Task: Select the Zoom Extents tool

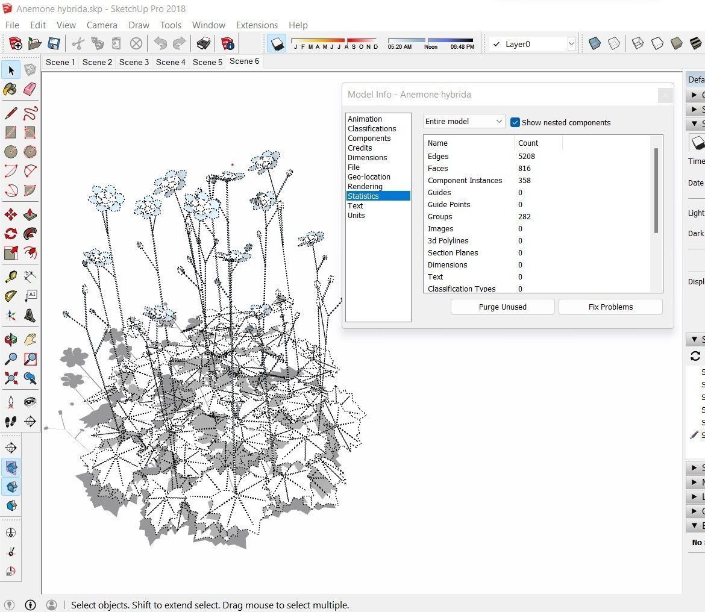Action: click(11, 378)
